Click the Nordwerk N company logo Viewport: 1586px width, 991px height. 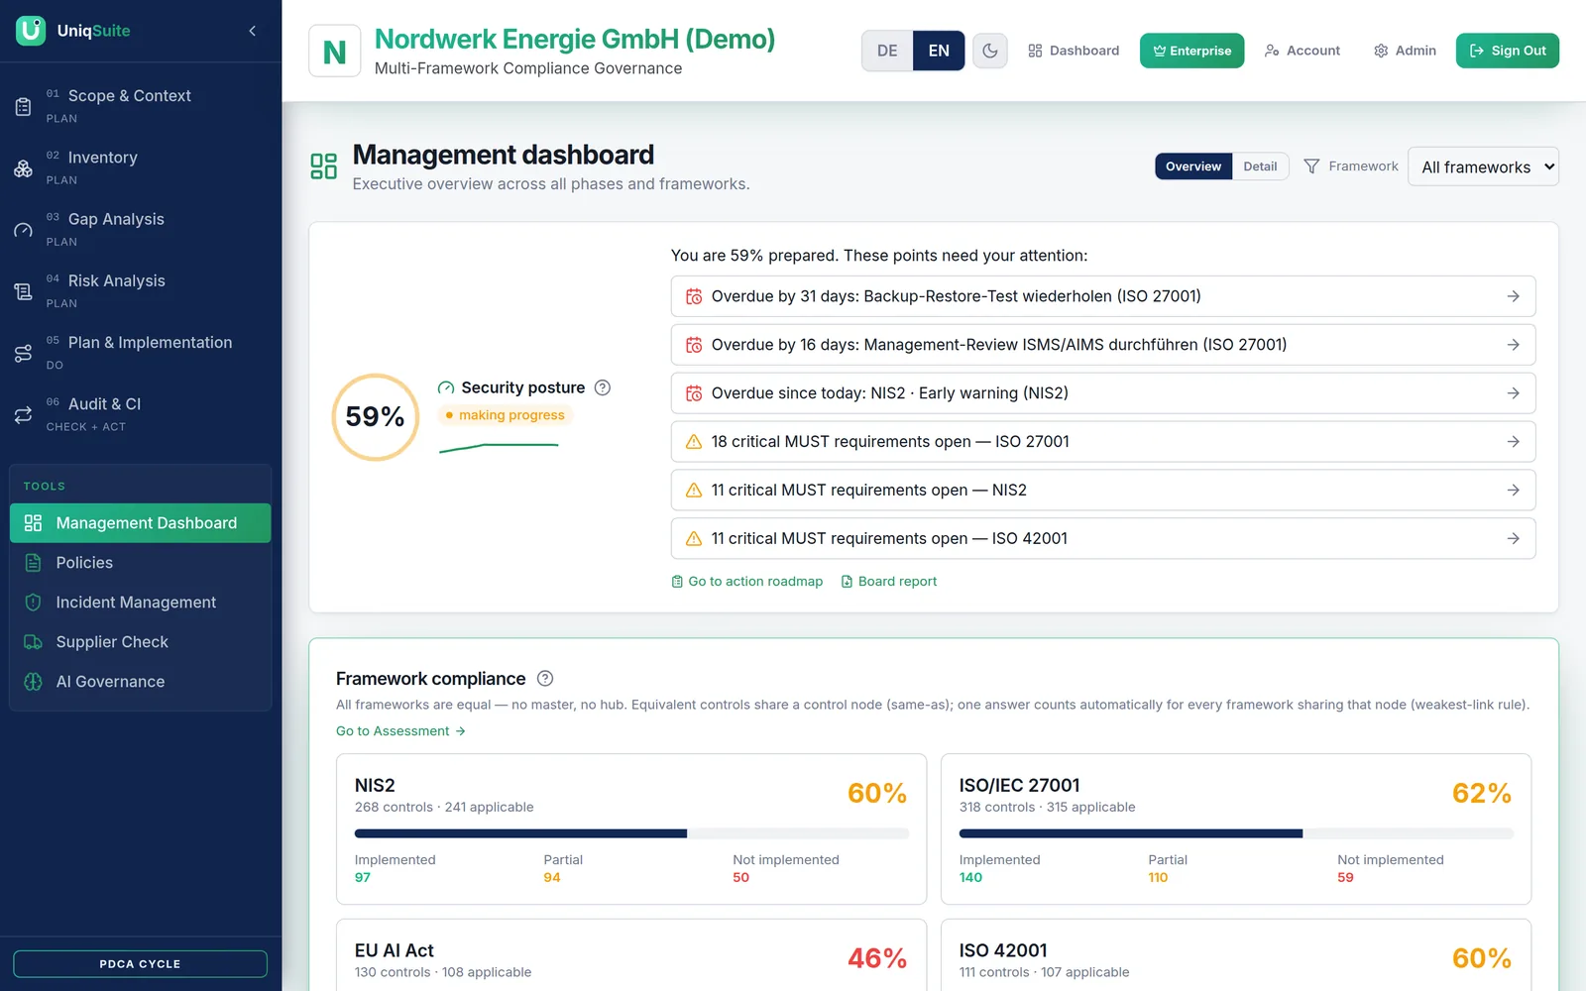click(x=335, y=52)
